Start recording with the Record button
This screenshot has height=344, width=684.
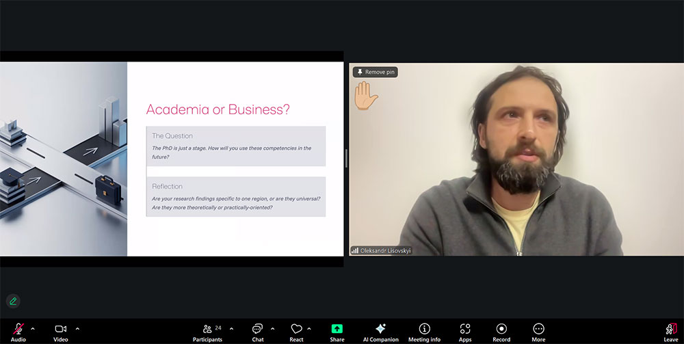(x=501, y=330)
